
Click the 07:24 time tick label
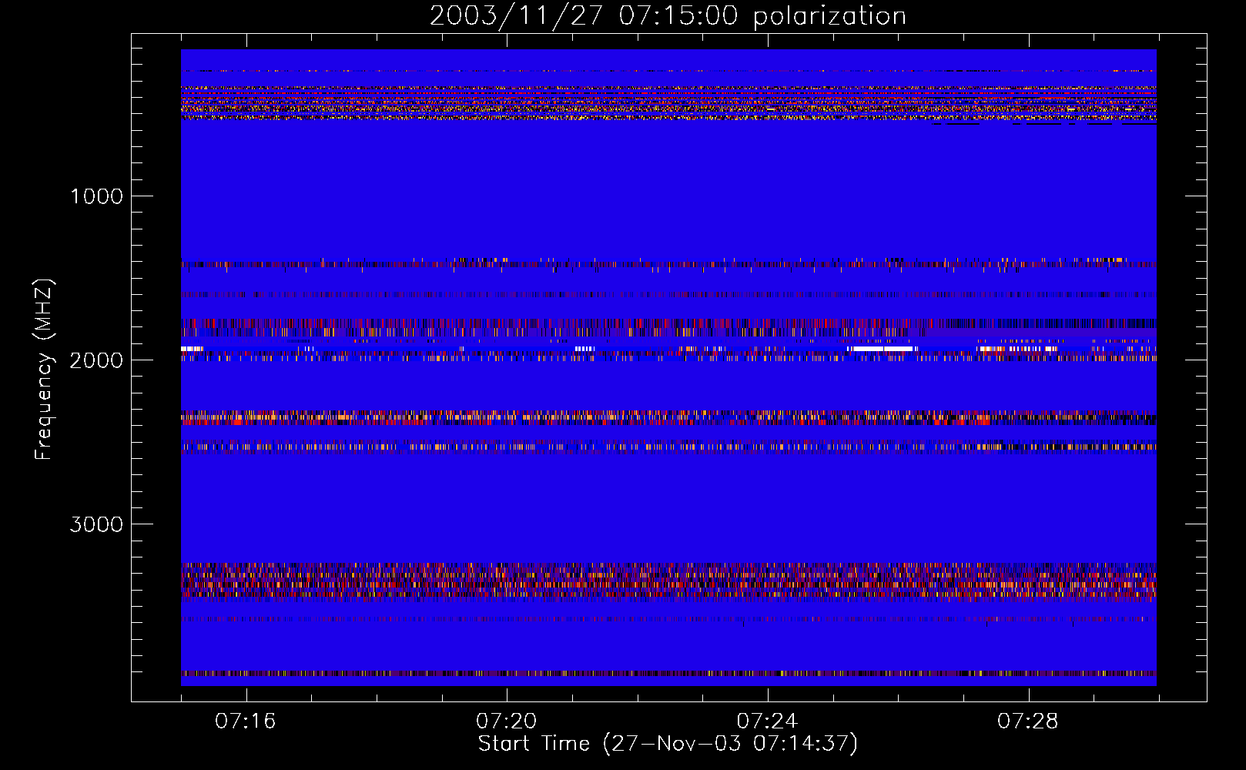(767, 721)
